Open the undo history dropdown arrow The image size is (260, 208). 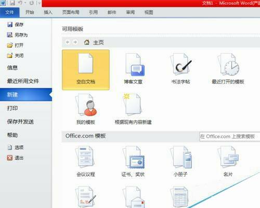tap(25, 3)
